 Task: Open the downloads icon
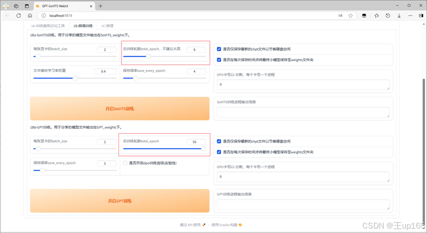click(399, 15)
